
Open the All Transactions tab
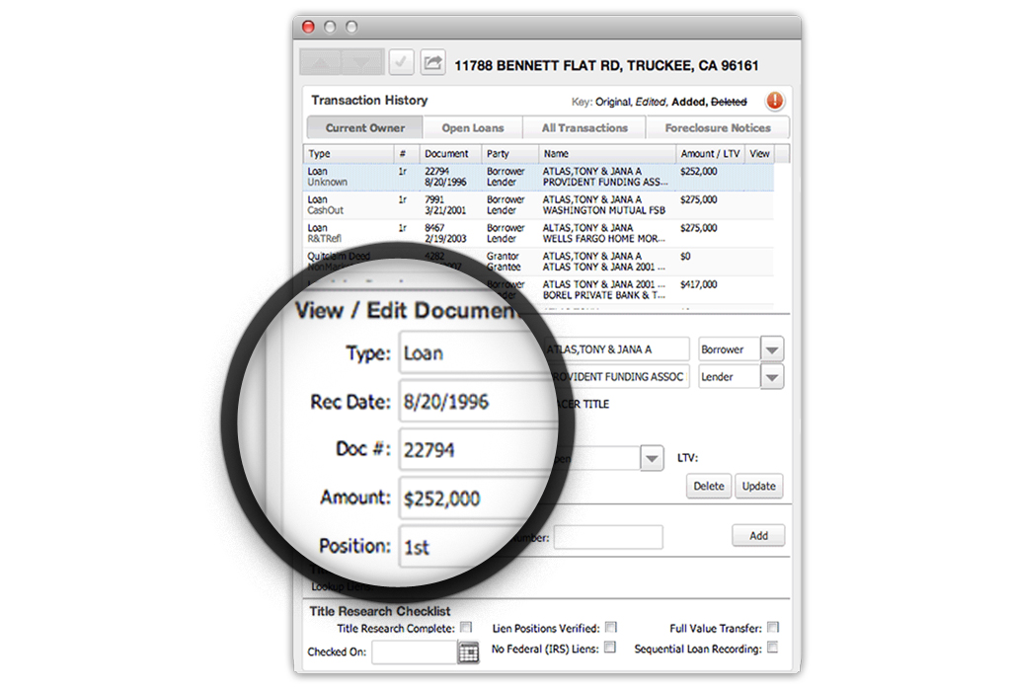pos(584,128)
